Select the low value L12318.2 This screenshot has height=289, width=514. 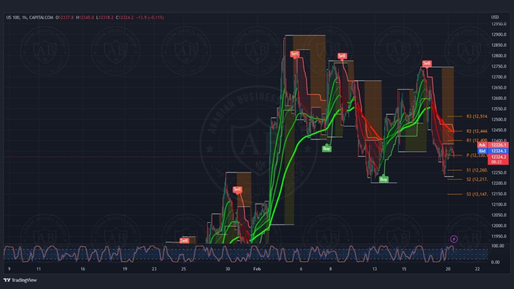click(x=105, y=17)
